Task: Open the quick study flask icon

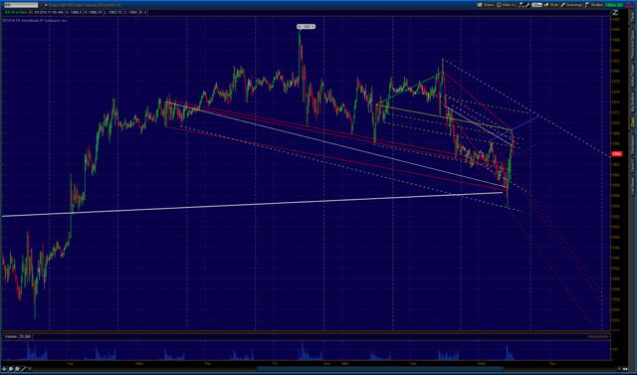Action: [522, 5]
